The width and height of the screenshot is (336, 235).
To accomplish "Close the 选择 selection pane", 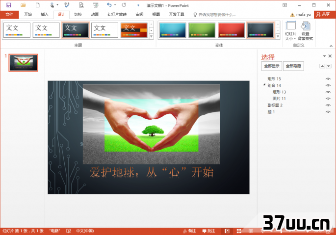I will [330, 56].
